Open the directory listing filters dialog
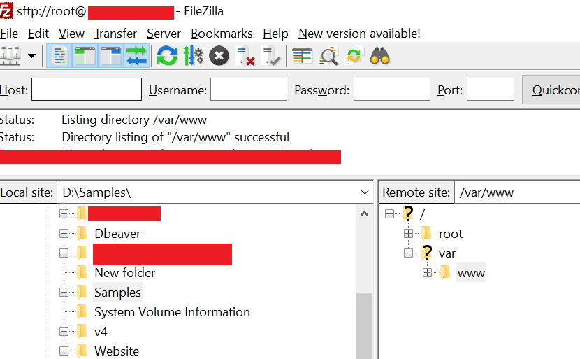 [x=302, y=55]
